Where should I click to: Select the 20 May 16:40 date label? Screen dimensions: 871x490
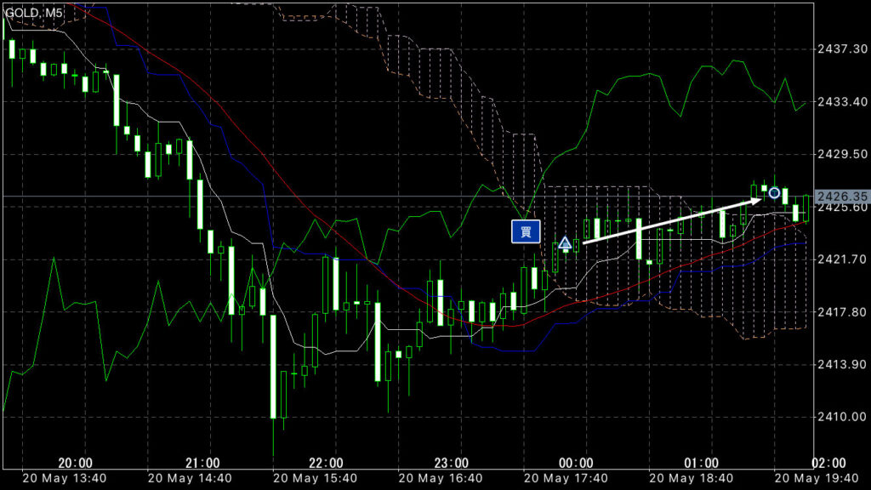441,478
